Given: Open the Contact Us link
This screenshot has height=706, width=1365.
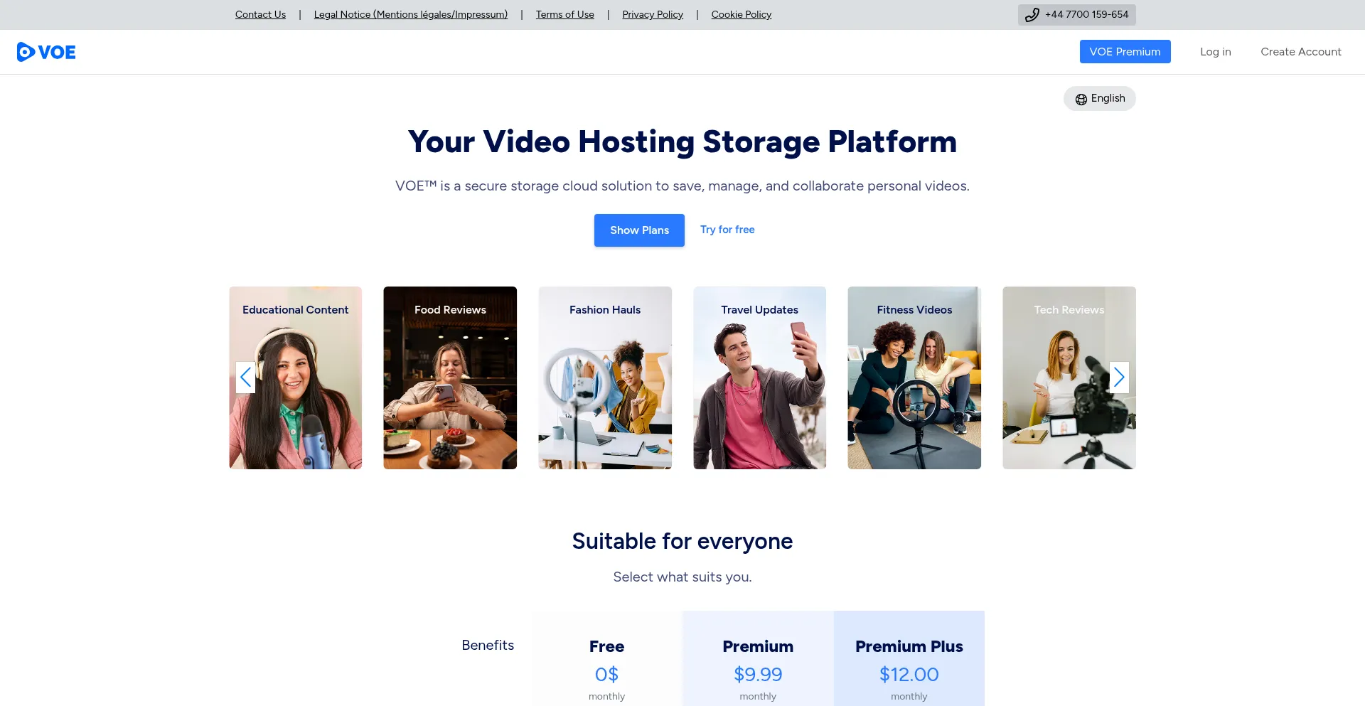Looking at the screenshot, I should (x=260, y=15).
